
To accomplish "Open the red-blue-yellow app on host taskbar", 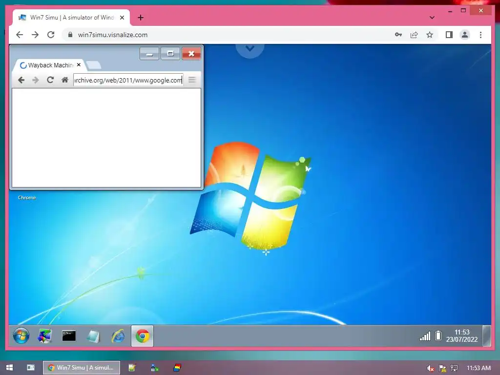I will [177, 368].
